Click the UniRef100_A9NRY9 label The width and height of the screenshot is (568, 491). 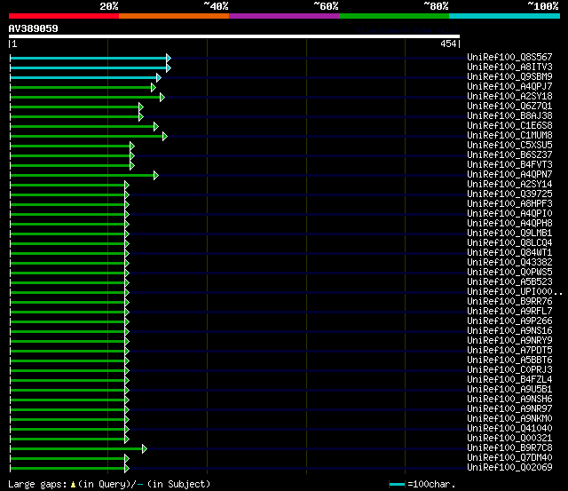pos(509,341)
